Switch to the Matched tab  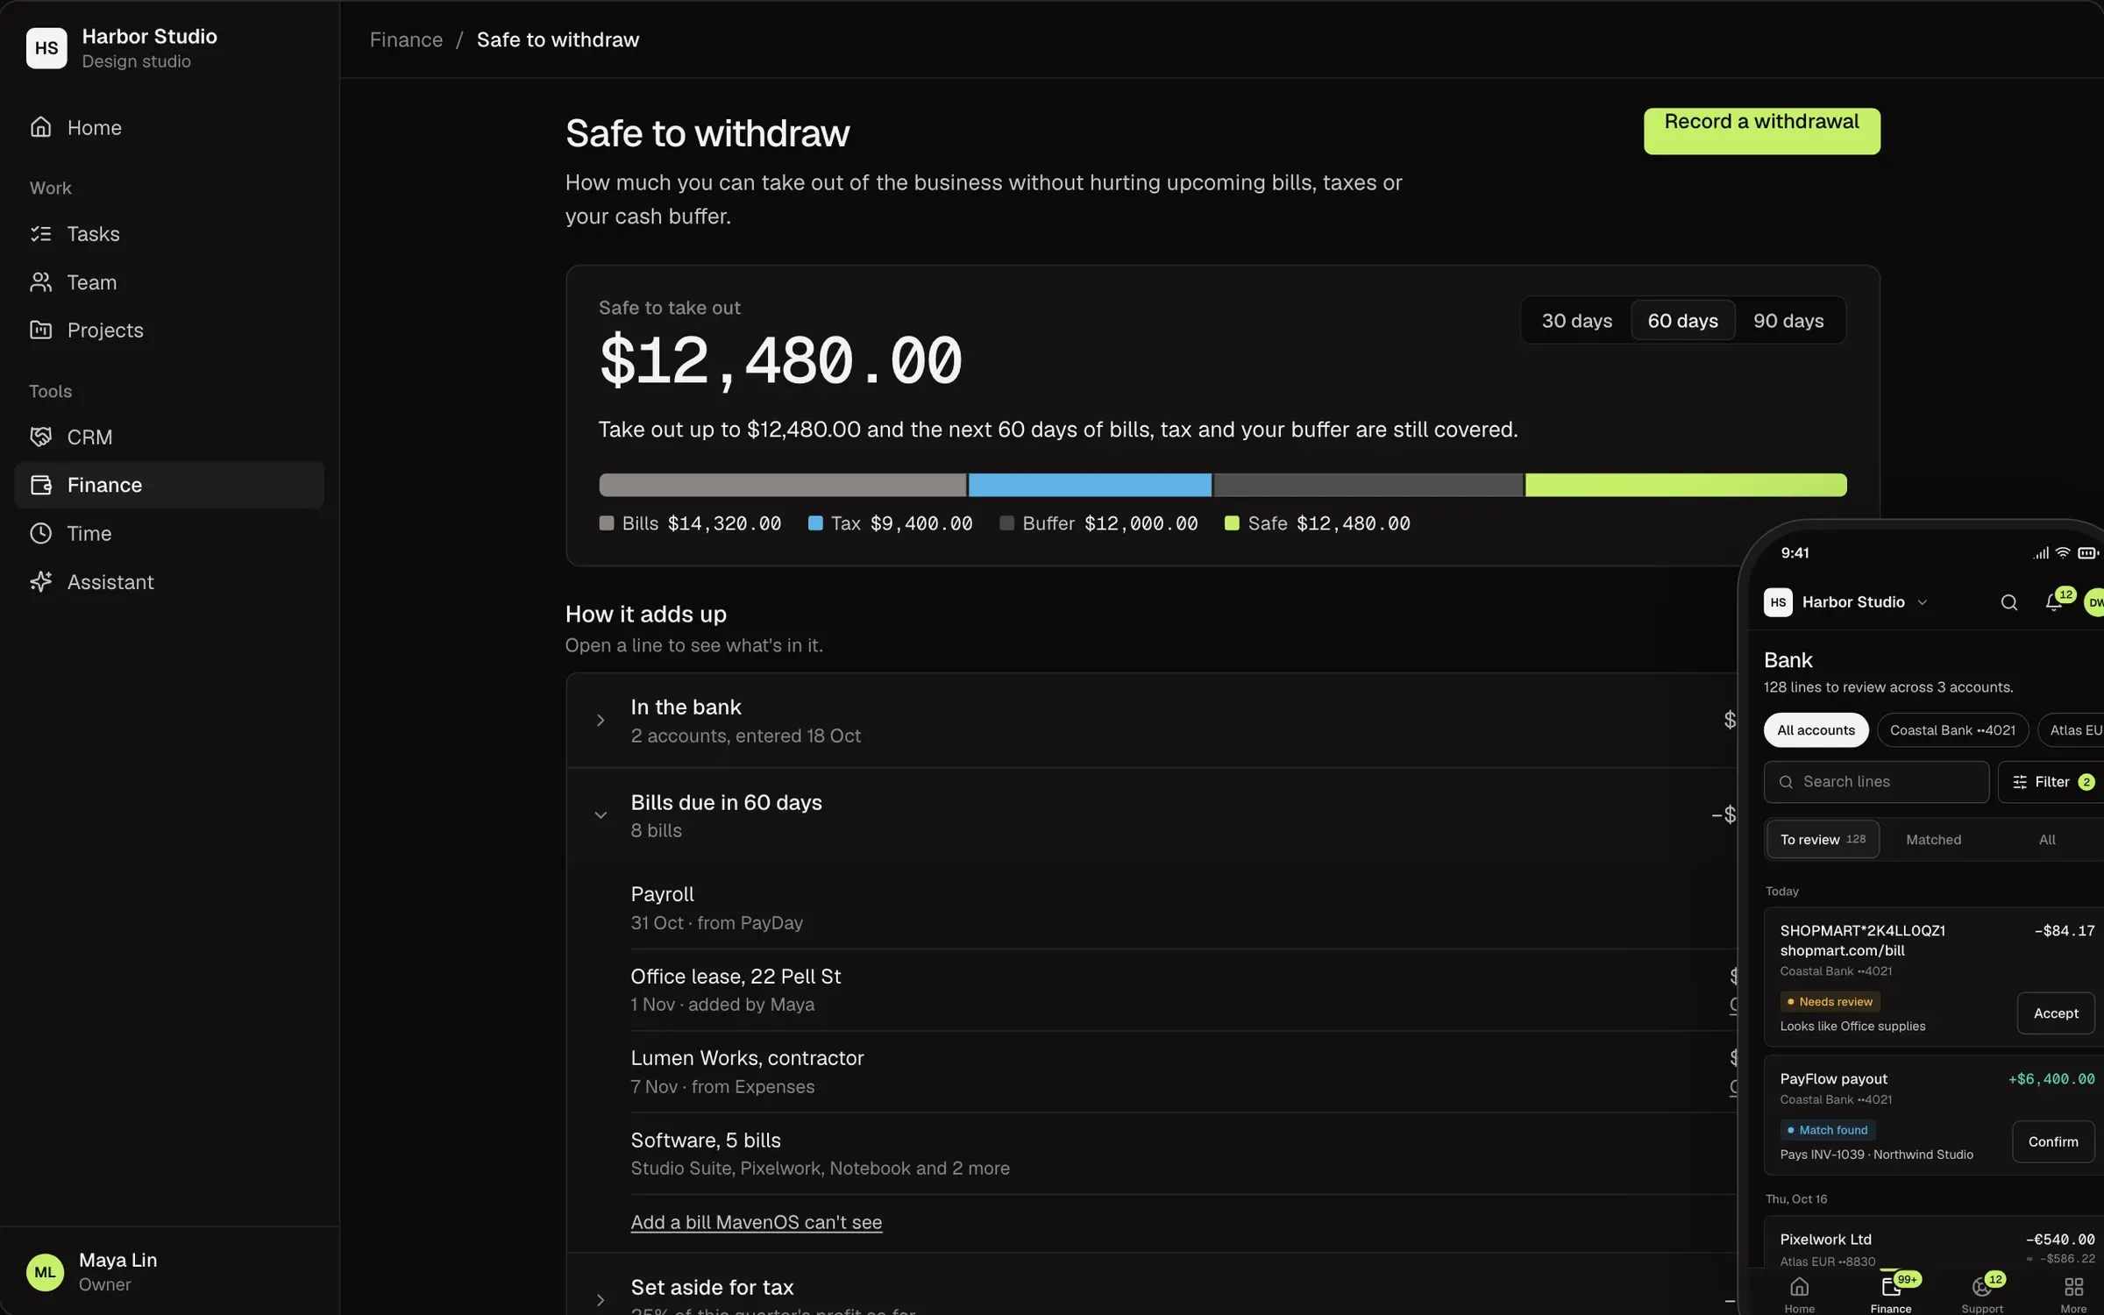point(1933,840)
